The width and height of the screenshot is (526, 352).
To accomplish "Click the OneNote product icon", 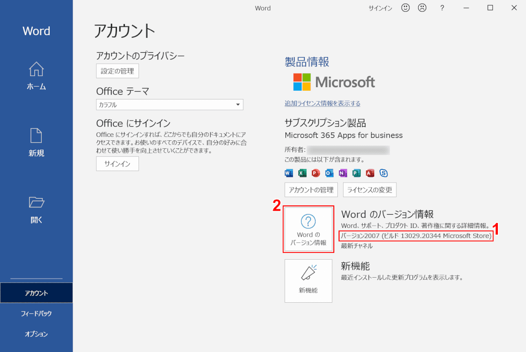I will (x=343, y=173).
